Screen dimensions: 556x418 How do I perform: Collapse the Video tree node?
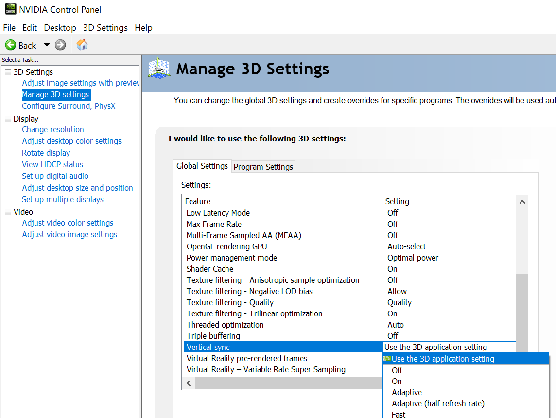click(x=8, y=212)
